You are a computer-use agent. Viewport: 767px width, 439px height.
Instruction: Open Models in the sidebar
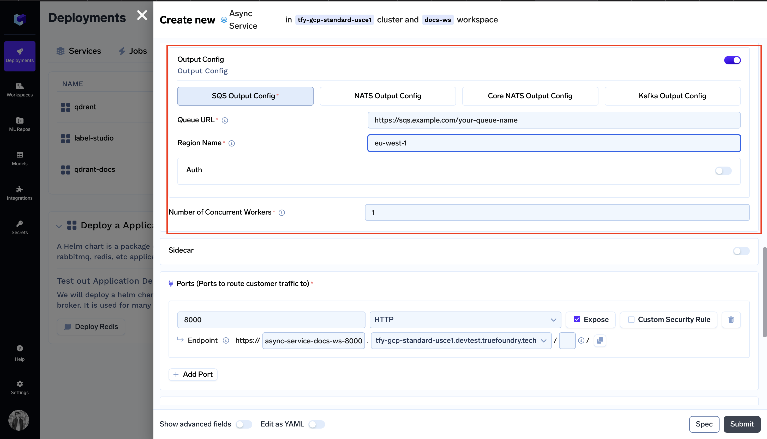20,159
